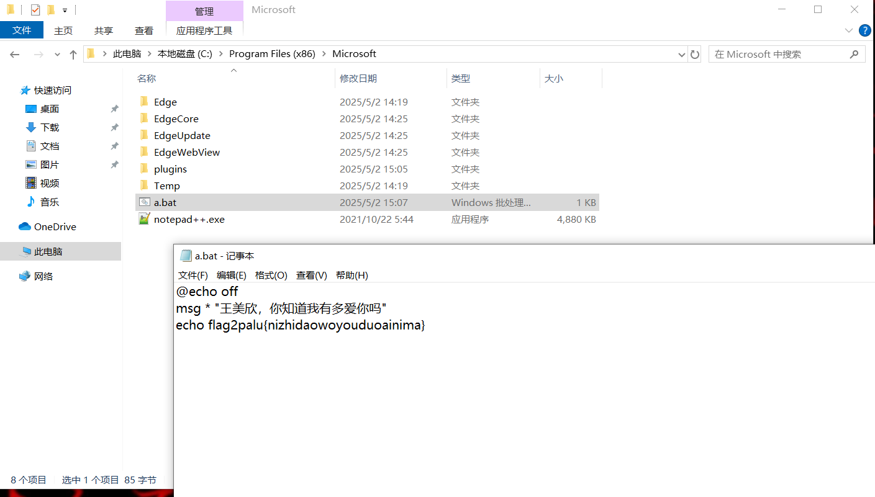Screen dimensions: 875x497
Task: Select the a.bat batch file icon
Action: click(144, 202)
